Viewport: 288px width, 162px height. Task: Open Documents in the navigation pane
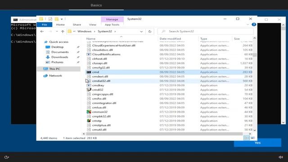click(x=60, y=52)
